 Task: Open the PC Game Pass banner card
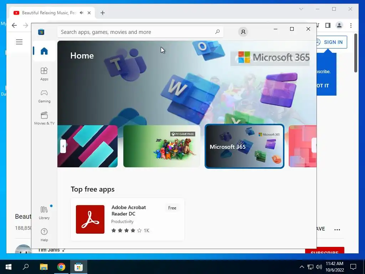point(162,146)
